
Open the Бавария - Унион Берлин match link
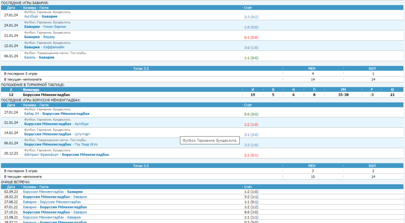point(45,27)
